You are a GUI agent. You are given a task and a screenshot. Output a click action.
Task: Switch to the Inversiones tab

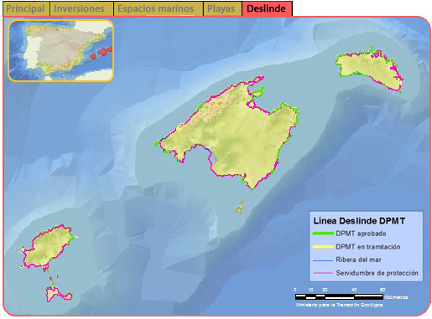coord(79,8)
